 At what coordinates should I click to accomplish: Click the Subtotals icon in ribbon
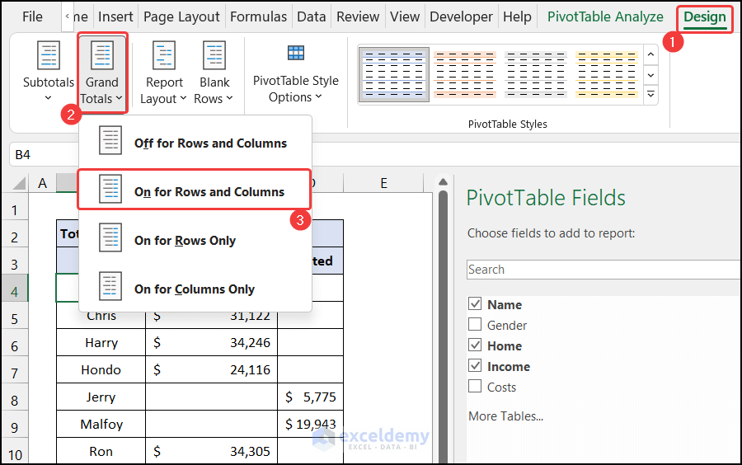[49, 58]
